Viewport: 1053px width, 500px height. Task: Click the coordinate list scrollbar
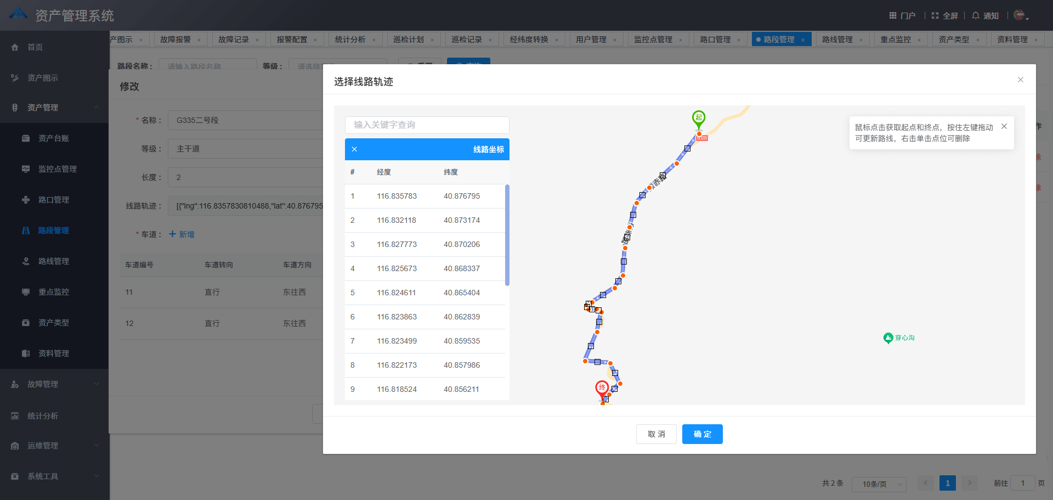pyautogui.click(x=507, y=235)
